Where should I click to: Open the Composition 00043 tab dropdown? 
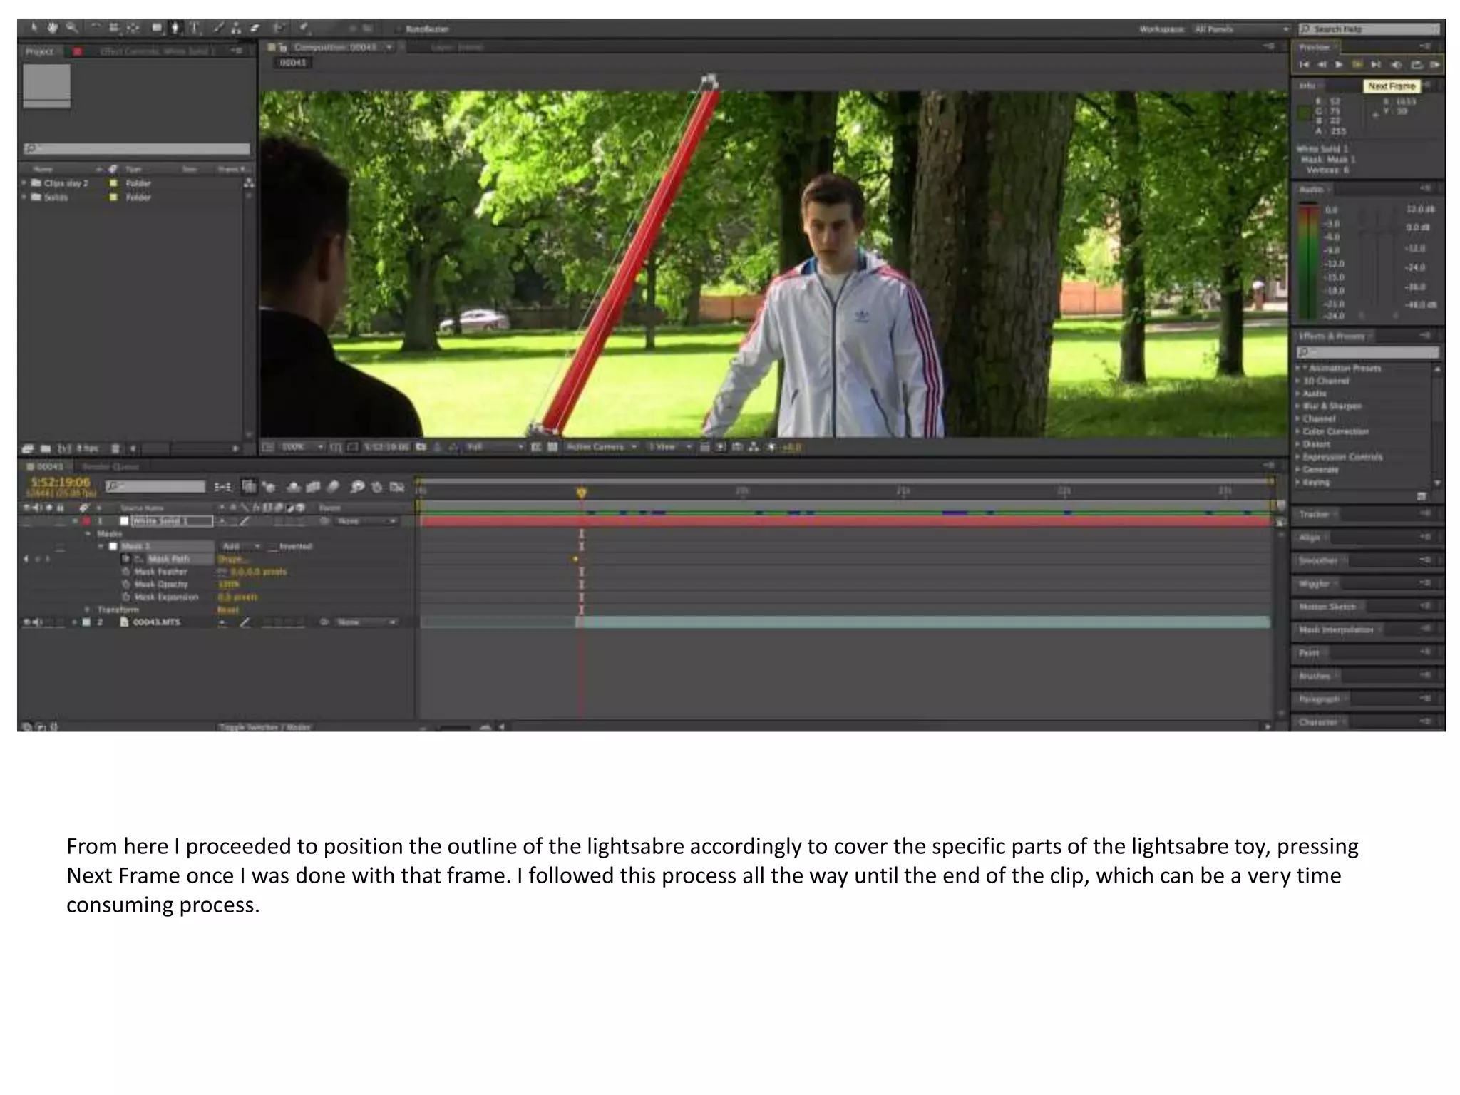click(389, 47)
